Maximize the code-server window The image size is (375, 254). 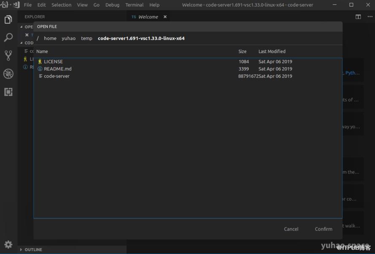coord(351,5)
